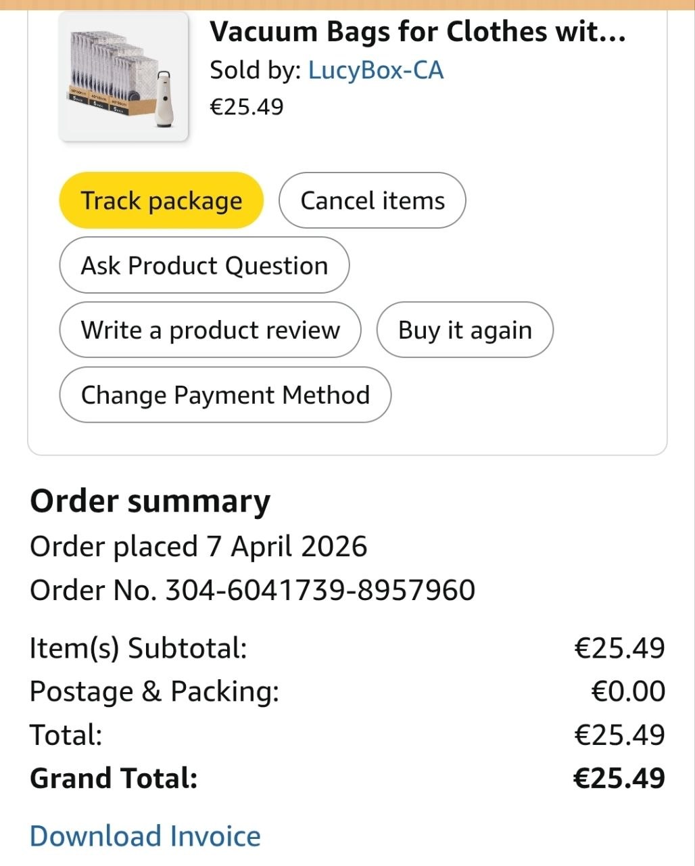The image size is (695, 866).
Task: Select Write a product review
Action: pos(210,330)
